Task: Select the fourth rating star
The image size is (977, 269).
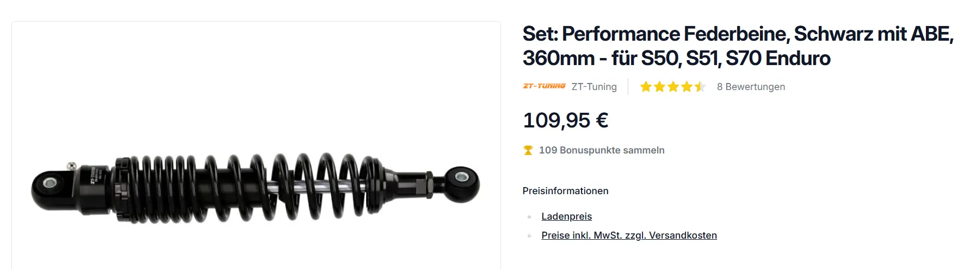Action: click(x=687, y=87)
